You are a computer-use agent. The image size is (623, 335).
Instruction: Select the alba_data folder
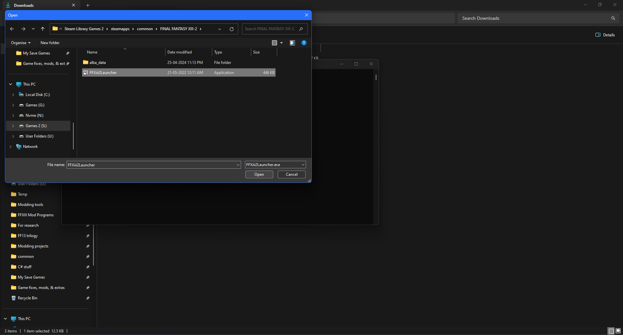pos(179,63)
